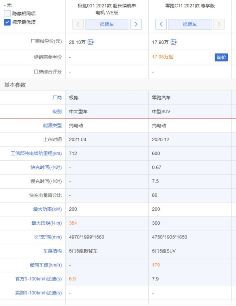The width and height of the screenshot is (236, 306).
Task: Click the 询价 button
Action: 221,57
